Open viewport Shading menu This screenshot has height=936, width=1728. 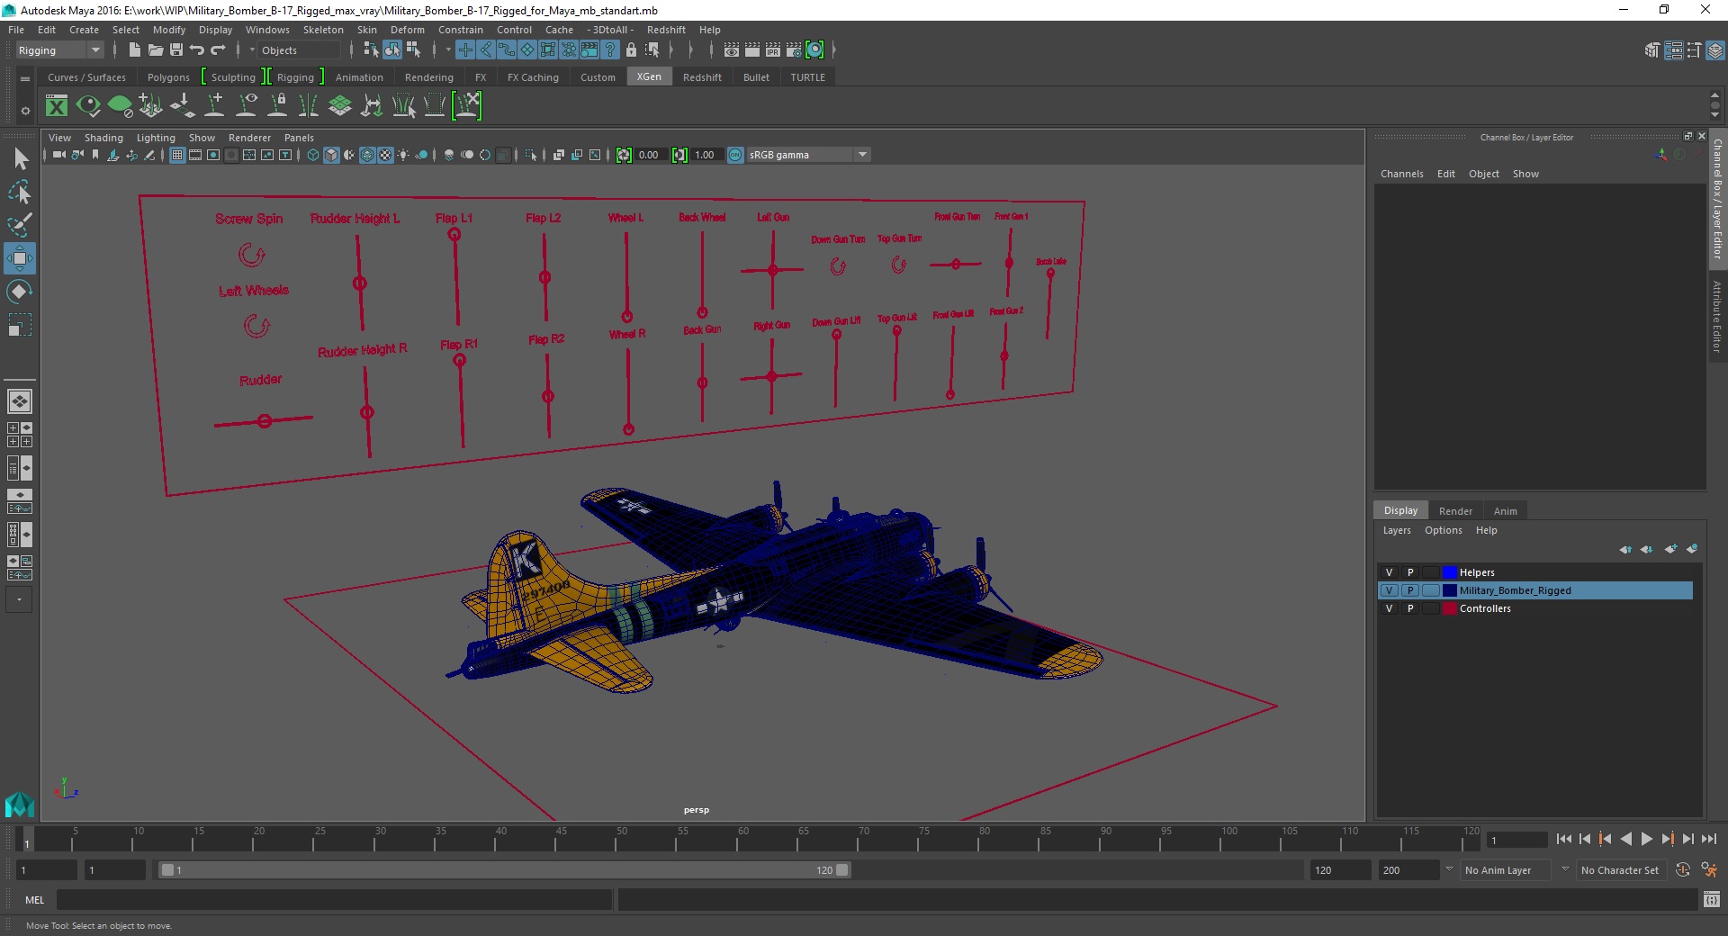pos(103,138)
